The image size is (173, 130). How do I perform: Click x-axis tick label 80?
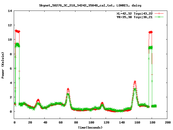[x=76, y=122]
